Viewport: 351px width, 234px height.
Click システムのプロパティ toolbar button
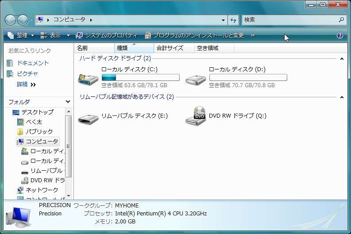(107, 35)
